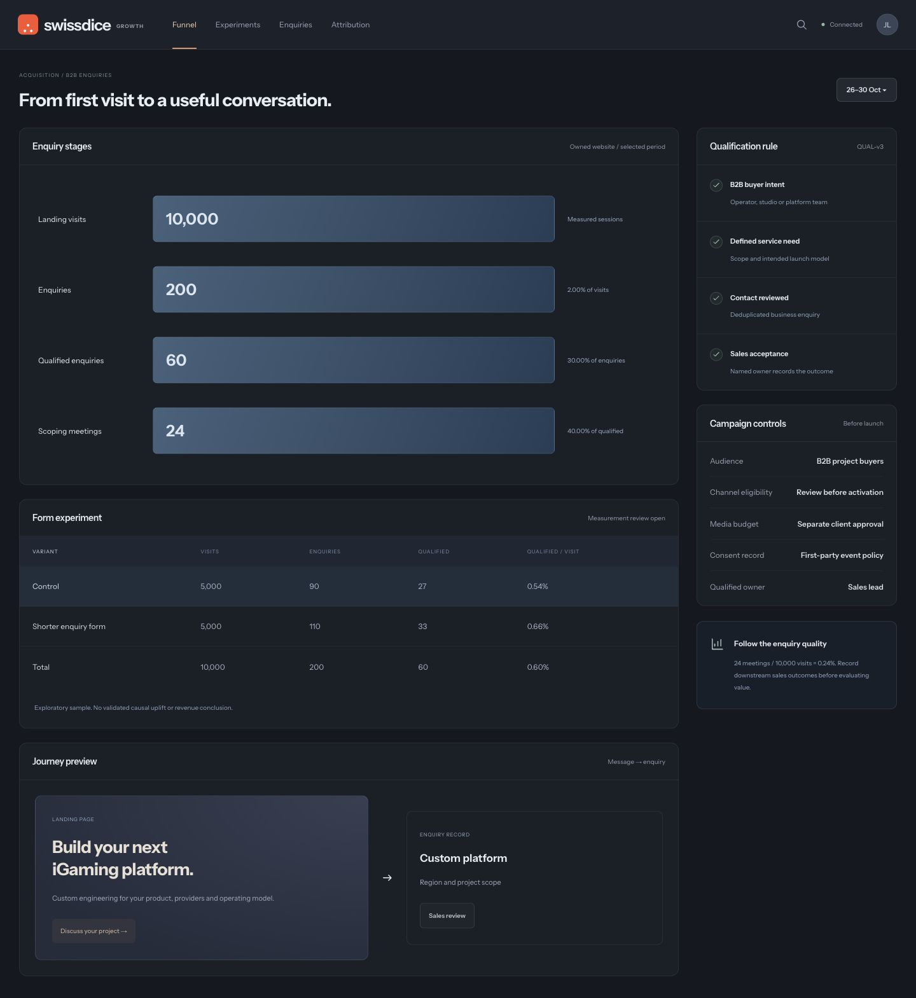Click the QUAL-v3 rule version label
The image size is (916, 998).
pos(870,147)
